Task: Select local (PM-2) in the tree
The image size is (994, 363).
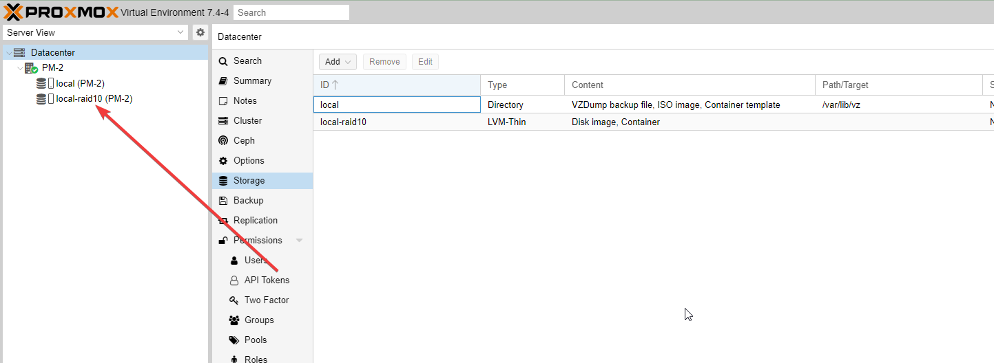Action: pos(105,83)
